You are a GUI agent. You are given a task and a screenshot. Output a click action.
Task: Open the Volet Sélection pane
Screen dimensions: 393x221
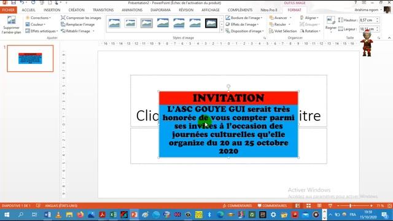point(283,31)
